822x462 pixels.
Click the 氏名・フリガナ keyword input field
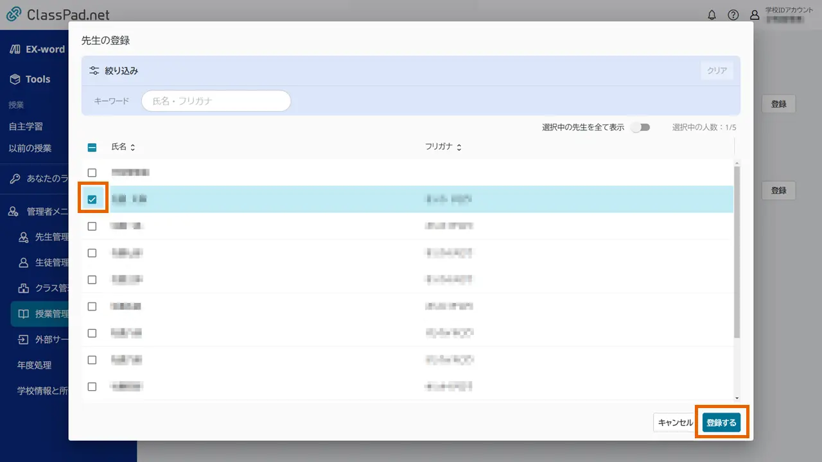[216, 101]
